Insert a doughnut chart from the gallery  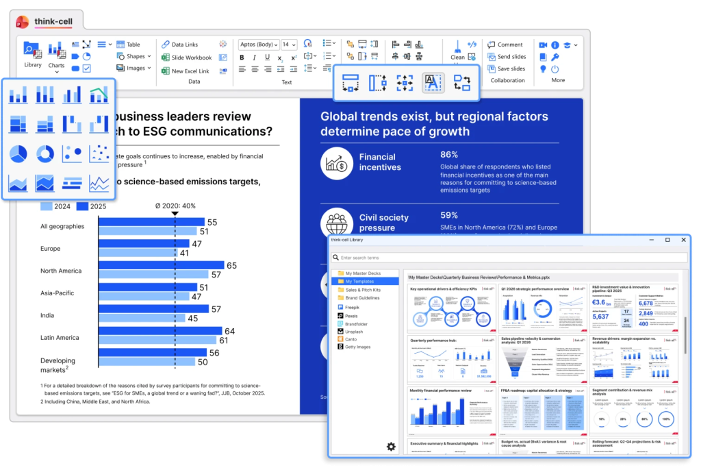coord(45,154)
